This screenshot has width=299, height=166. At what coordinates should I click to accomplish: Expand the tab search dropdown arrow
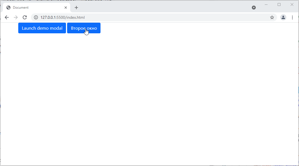pyautogui.click(x=254, y=8)
